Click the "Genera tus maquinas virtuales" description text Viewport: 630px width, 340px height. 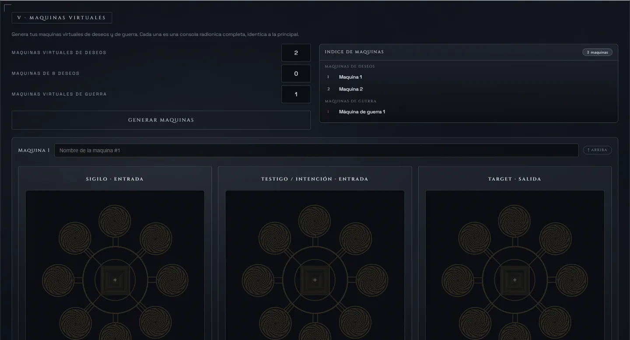(155, 34)
